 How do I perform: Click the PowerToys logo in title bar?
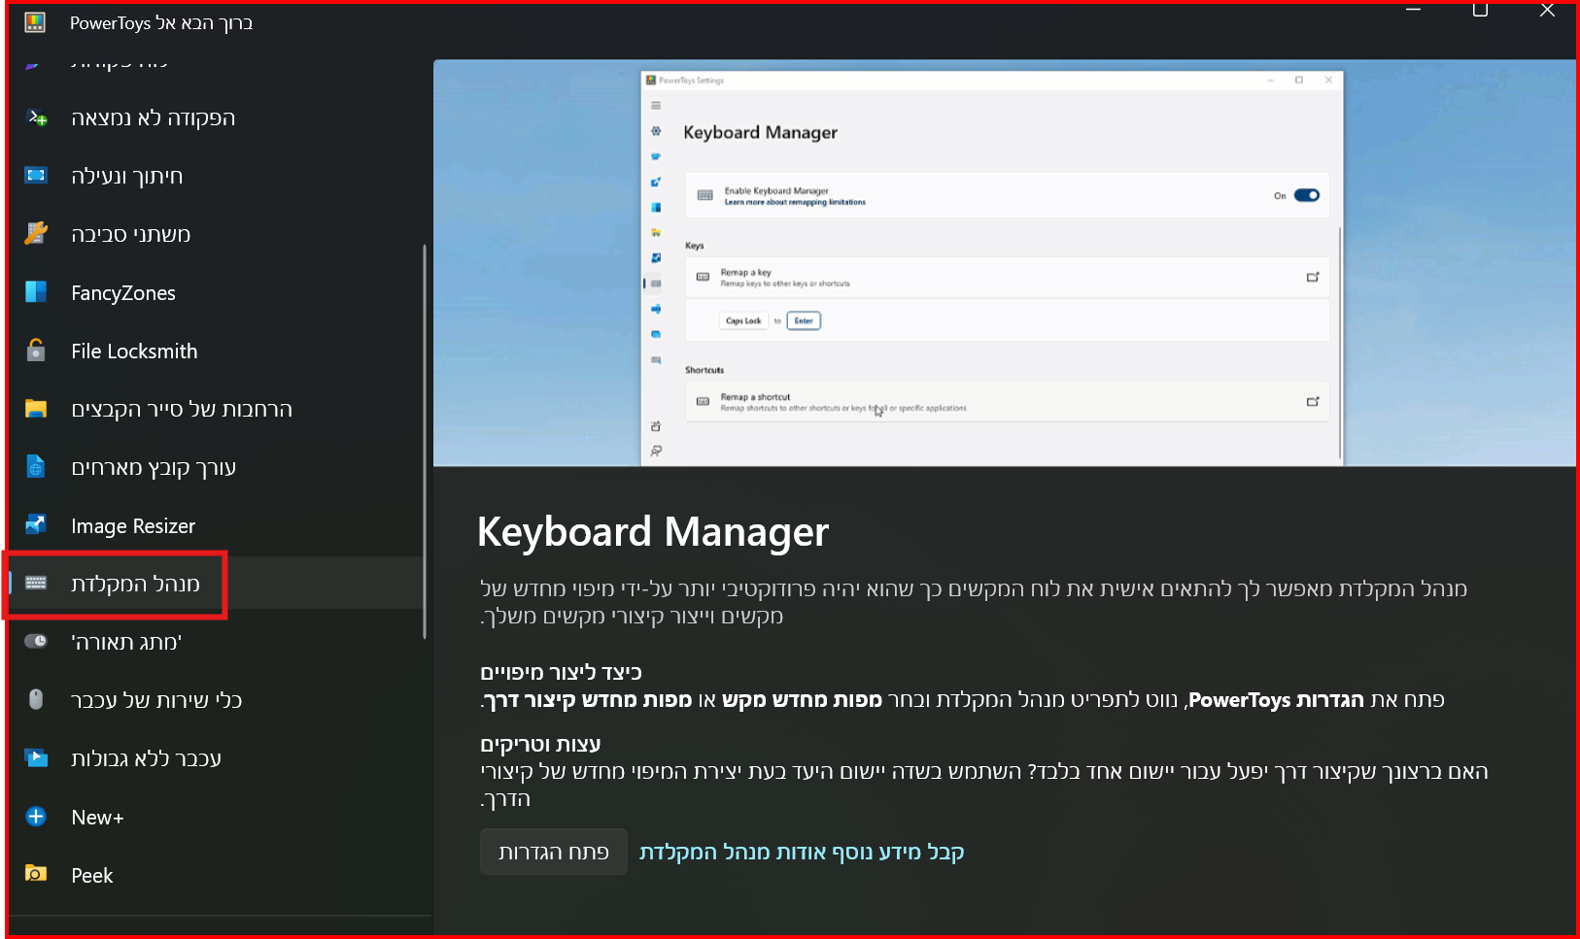coord(35,22)
